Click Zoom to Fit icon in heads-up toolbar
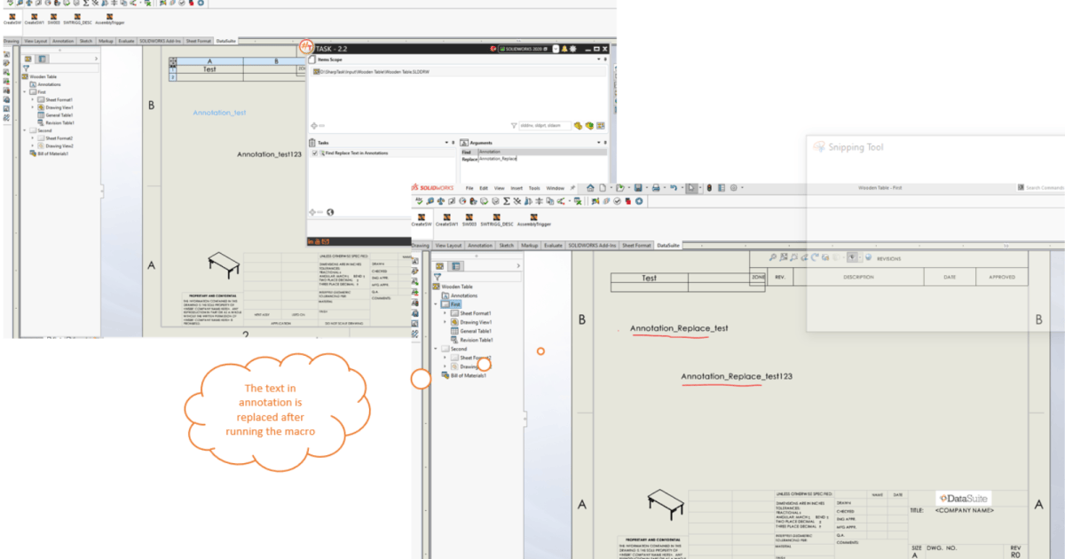Image resolution: width=1065 pixels, height=559 pixels. click(784, 257)
